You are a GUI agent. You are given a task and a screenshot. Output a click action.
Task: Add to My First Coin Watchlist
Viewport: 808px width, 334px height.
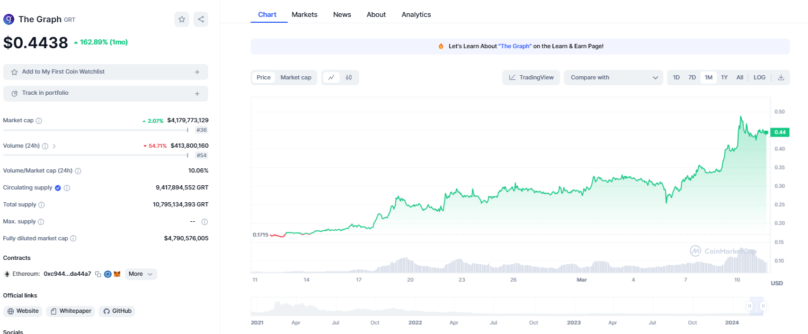105,72
